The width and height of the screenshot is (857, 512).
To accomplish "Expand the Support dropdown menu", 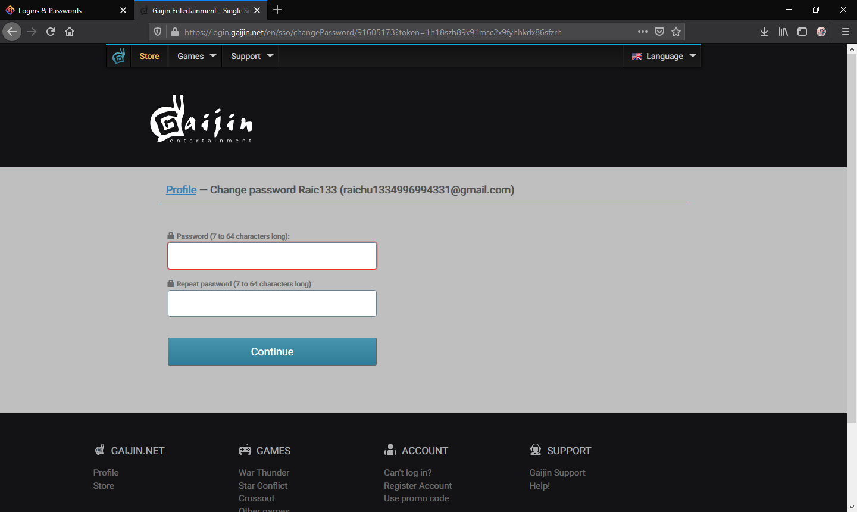I will (x=252, y=56).
